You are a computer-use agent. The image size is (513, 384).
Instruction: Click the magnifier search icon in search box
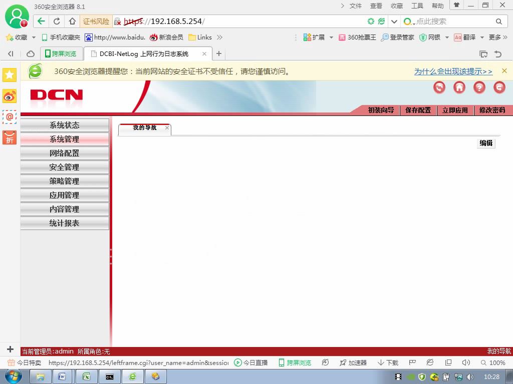pos(498,21)
